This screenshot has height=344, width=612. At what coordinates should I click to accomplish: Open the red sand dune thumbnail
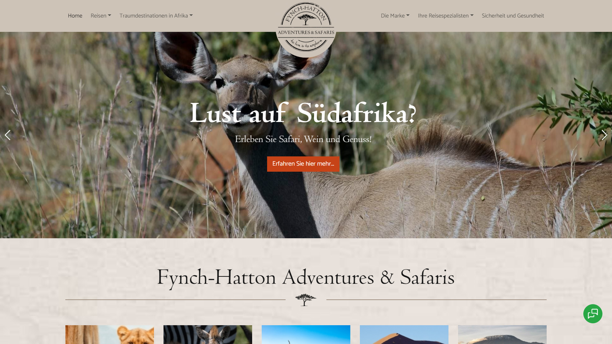(404, 334)
